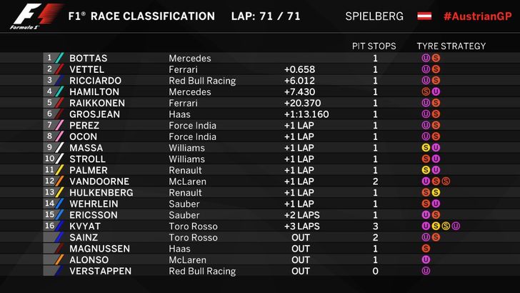Click the PIT STOPS column header
The width and height of the screenshot is (520, 293).
click(374, 46)
